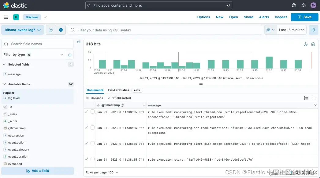
Task: Click the histogram bar at 11:36
Action: coord(269,62)
